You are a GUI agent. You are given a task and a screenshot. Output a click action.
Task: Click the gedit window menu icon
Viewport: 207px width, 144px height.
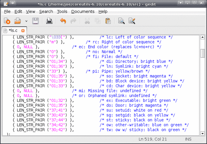[x=6, y=3]
